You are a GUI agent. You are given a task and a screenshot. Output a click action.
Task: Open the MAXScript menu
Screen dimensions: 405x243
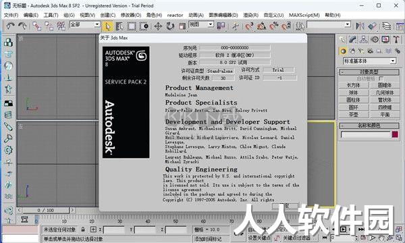pos(304,16)
